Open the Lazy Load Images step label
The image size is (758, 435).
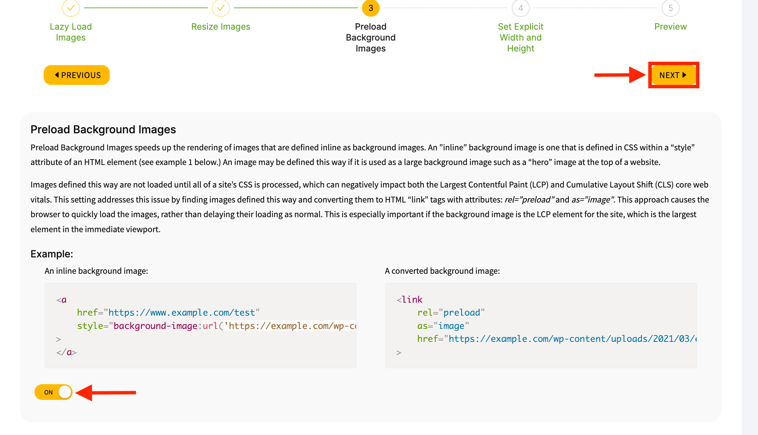coord(71,32)
